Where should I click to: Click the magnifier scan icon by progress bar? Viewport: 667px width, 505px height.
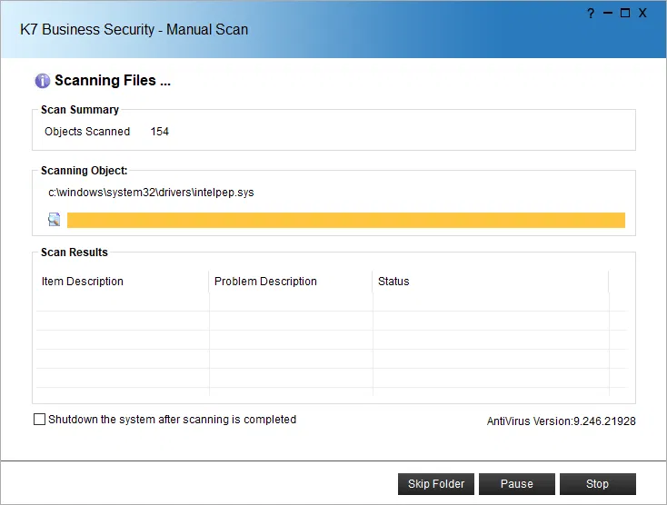tap(55, 220)
